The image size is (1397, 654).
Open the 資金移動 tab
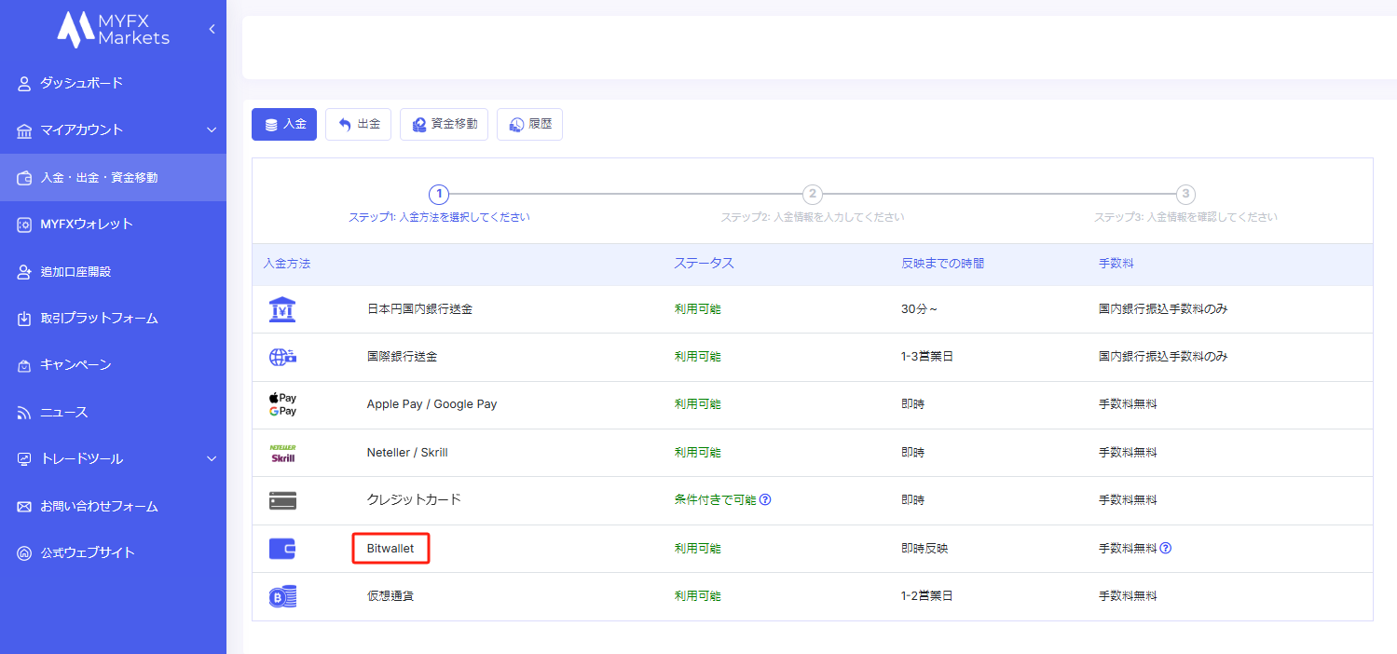coord(444,124)
